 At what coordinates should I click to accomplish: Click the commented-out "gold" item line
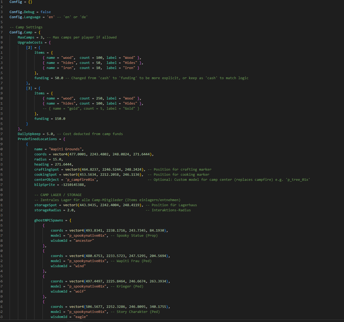pyautogui.click(x=91, y=109)
